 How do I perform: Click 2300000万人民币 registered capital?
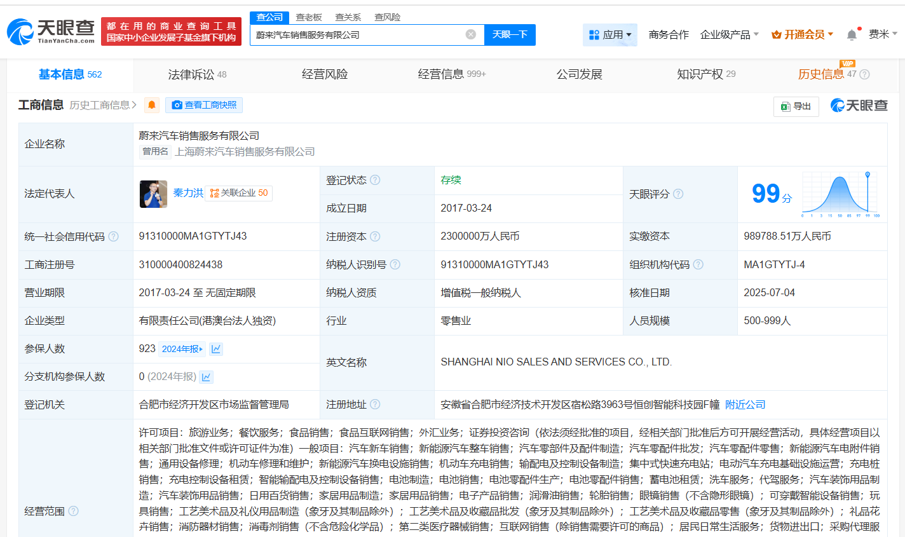pyautogui.click(x=480, y=236)
